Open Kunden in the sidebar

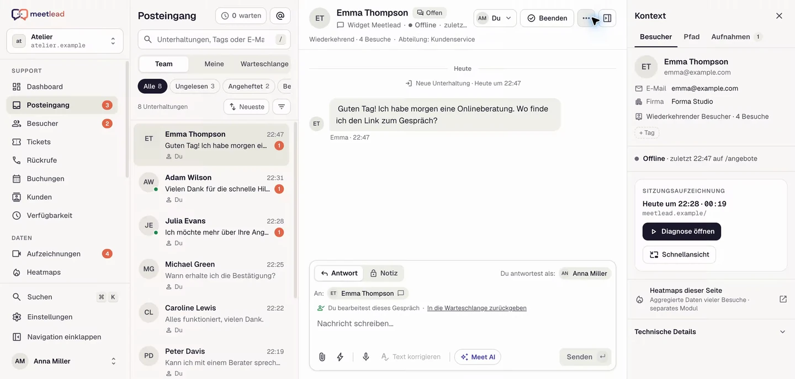[62, 197]
